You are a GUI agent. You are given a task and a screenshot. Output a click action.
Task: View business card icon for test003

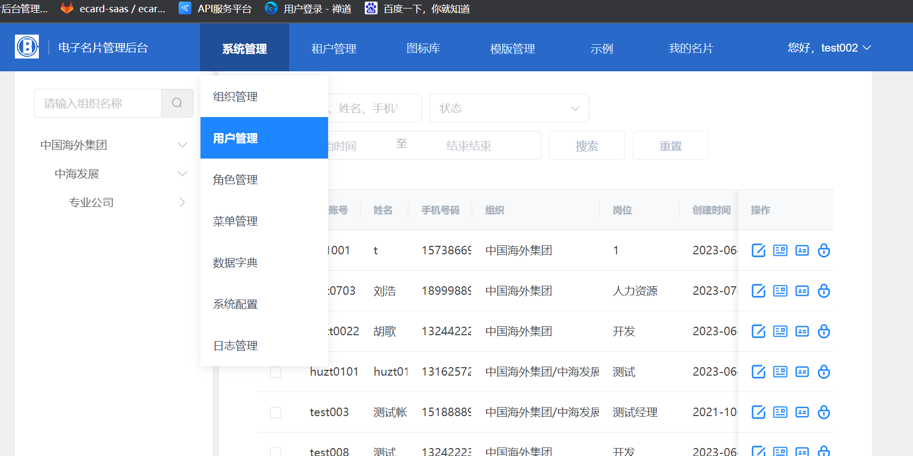(x=802, y=412)
